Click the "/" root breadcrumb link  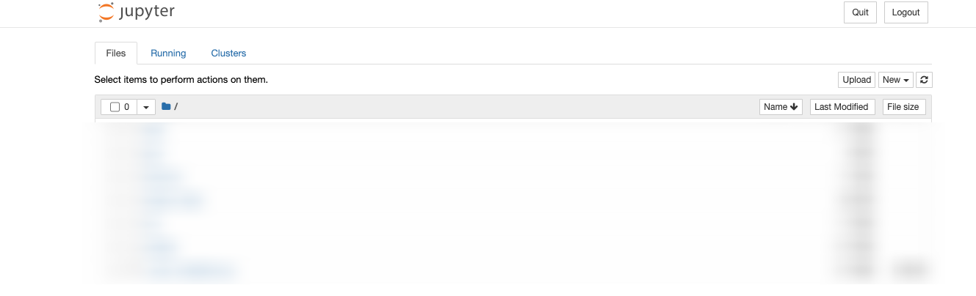(176, 107)
